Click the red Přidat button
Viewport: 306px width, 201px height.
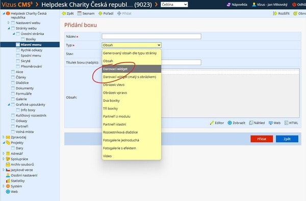tap(262, 139)
